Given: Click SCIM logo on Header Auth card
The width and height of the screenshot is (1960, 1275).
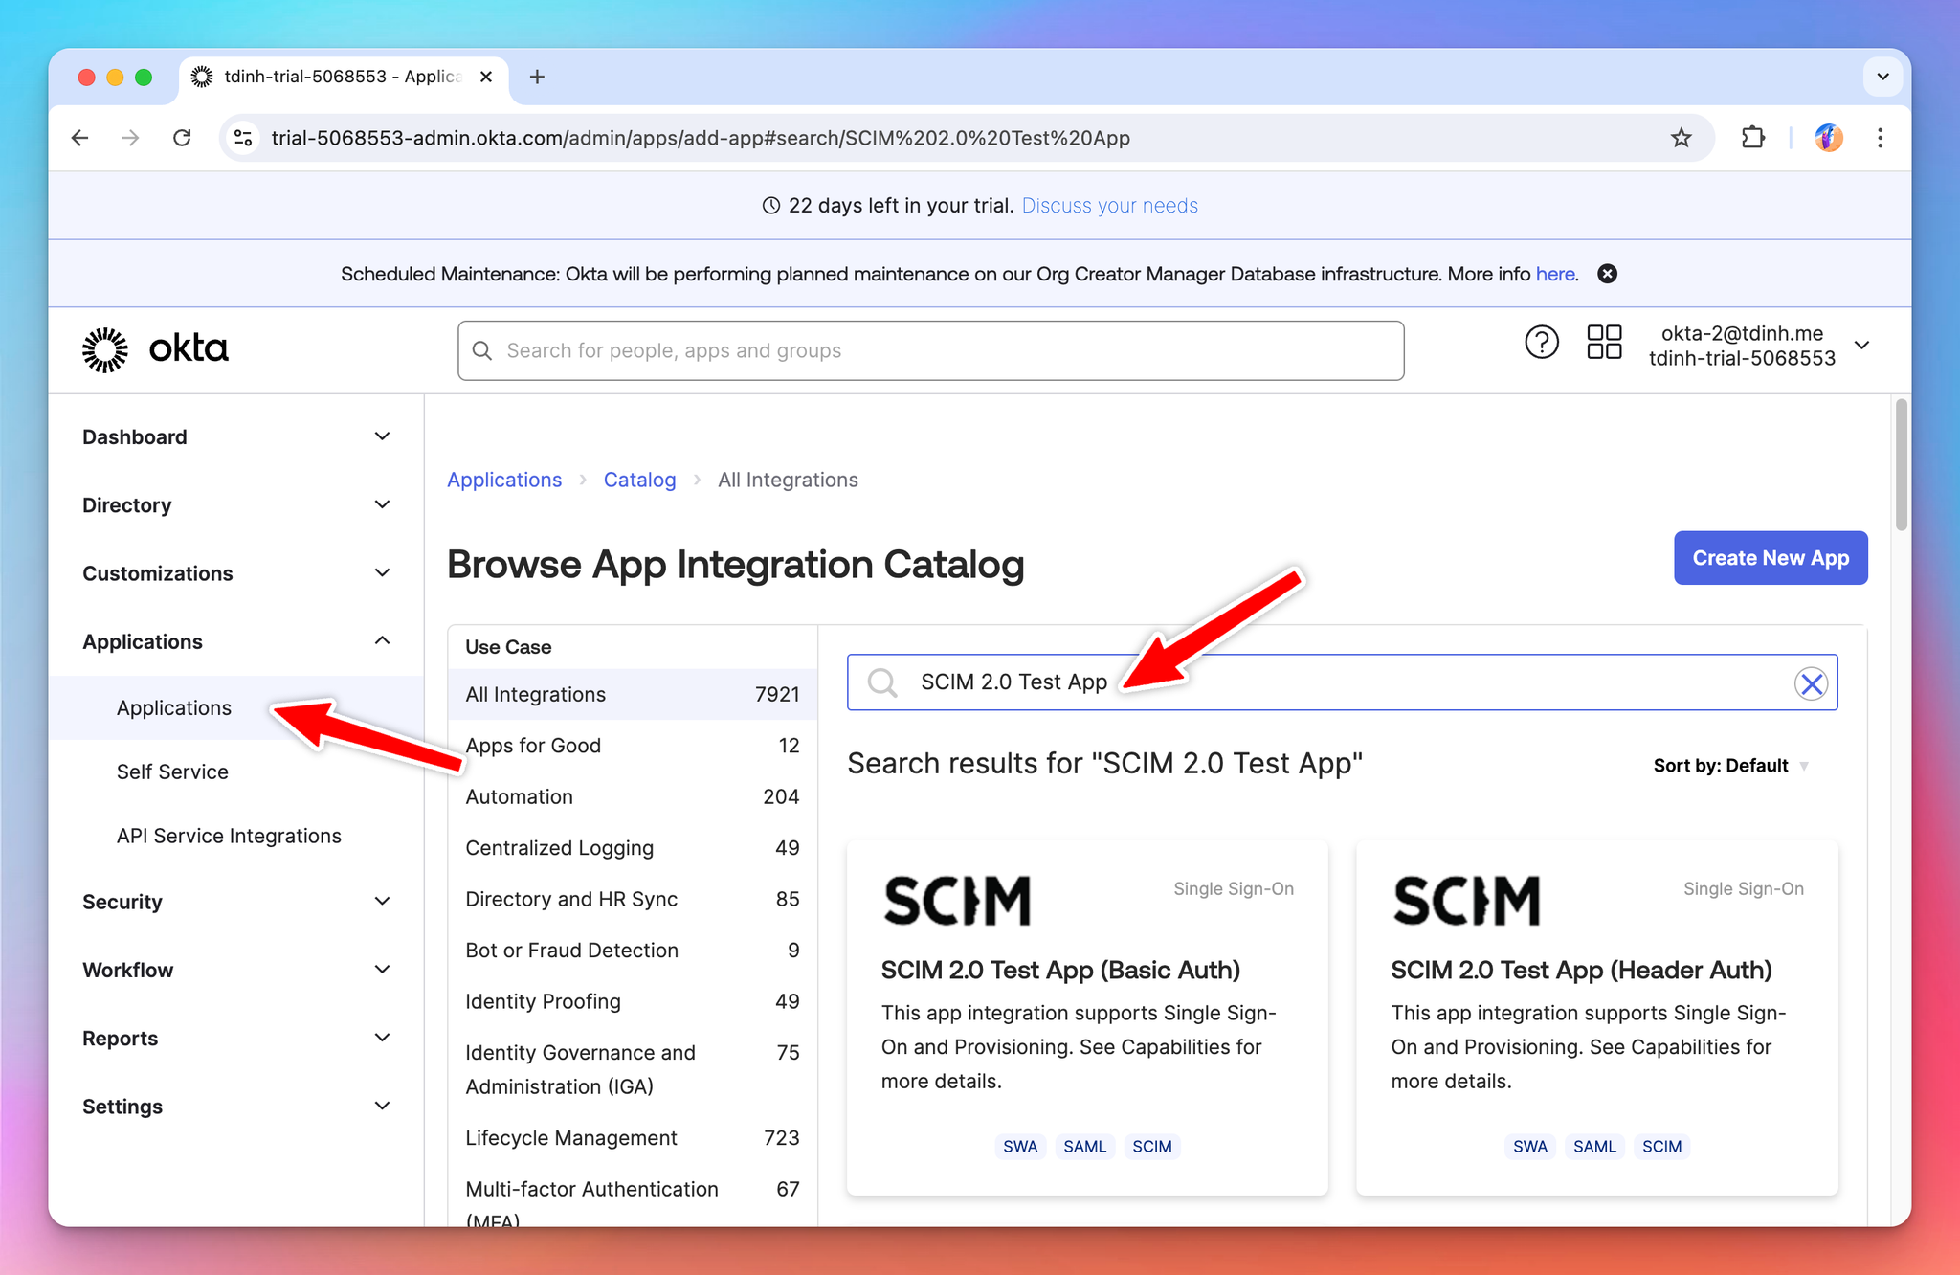Looking at the screenshot, I should pos(1466,901).
